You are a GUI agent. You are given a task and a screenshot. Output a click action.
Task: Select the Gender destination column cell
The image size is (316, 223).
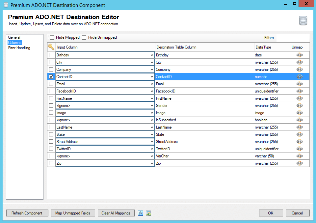(204, 106)
